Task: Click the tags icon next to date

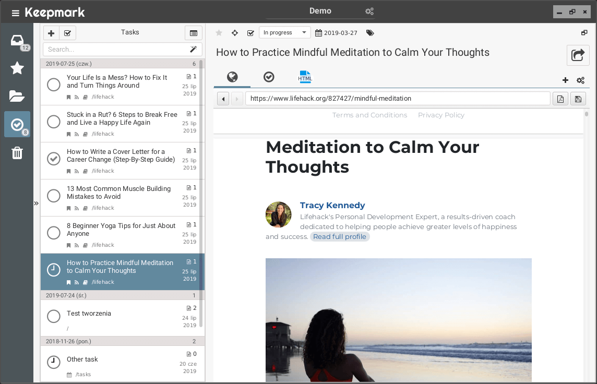Action: tap(370, 33)
